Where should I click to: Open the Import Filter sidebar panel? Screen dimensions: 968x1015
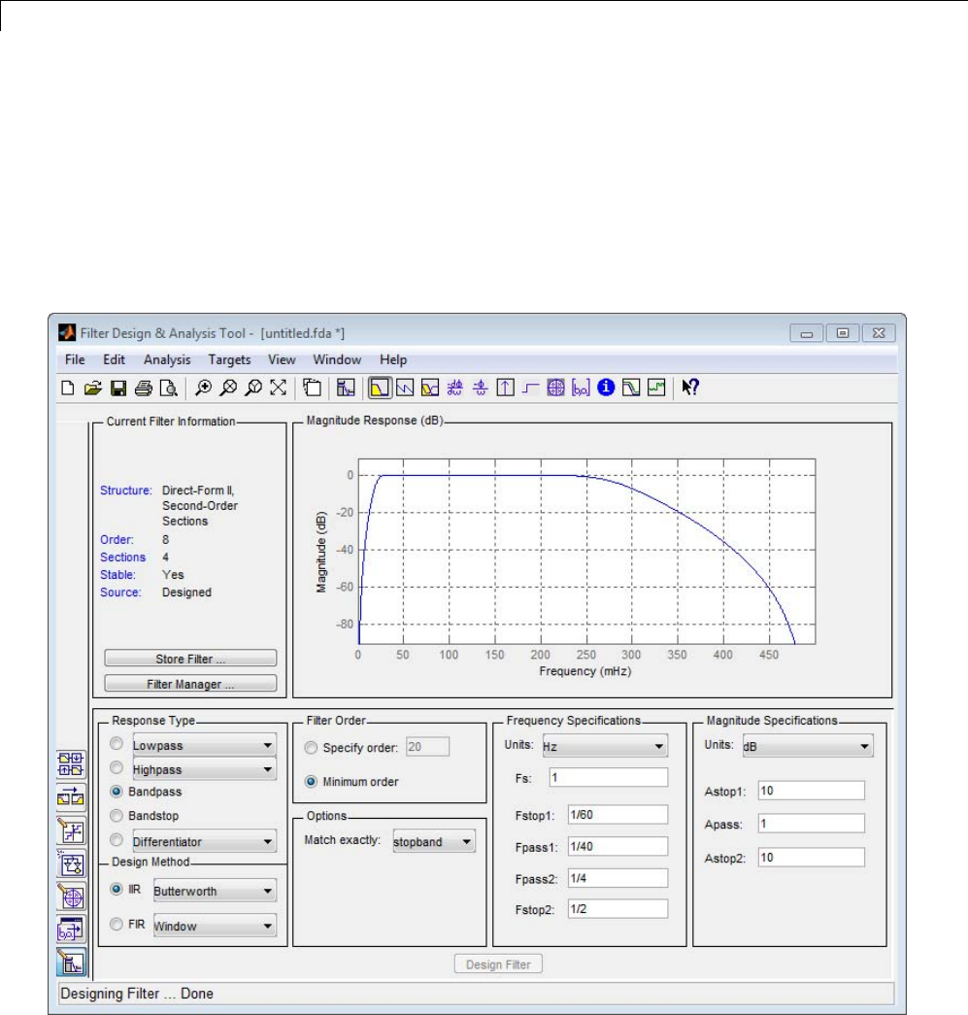pyautogui.click(x=71, y=930)
